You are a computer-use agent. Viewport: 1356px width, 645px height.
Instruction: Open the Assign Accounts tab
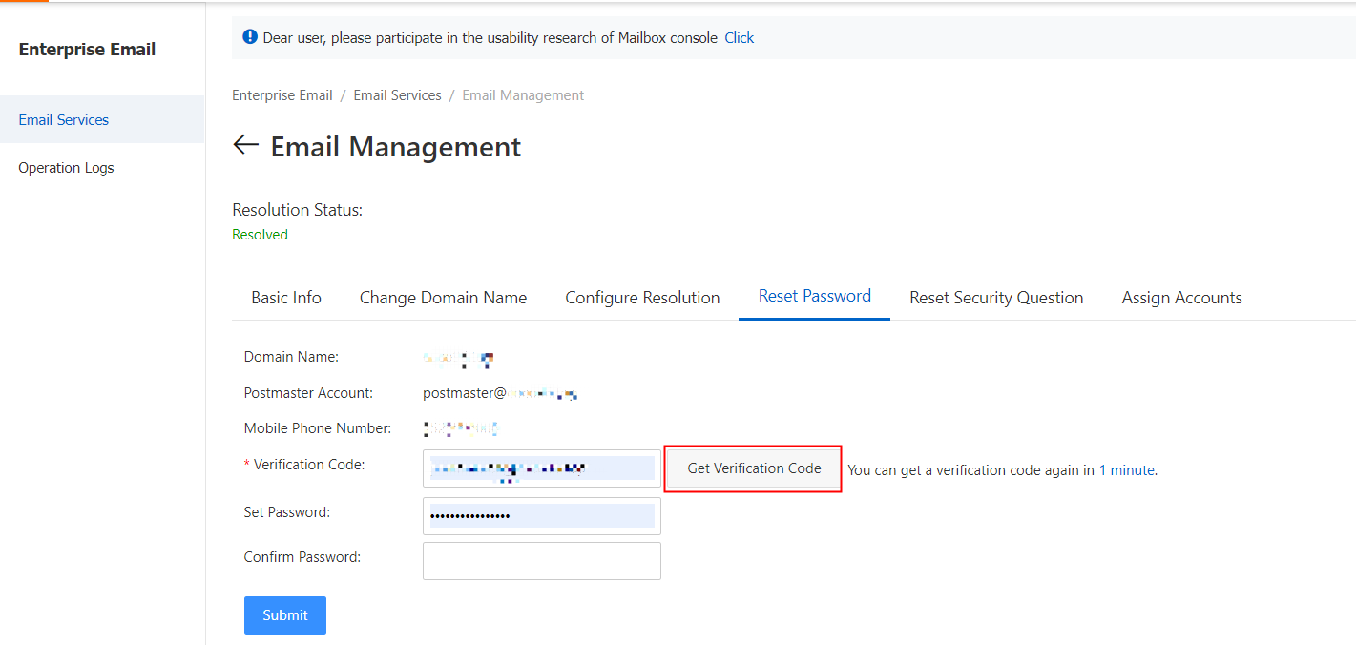click(x=1181, y=298)
